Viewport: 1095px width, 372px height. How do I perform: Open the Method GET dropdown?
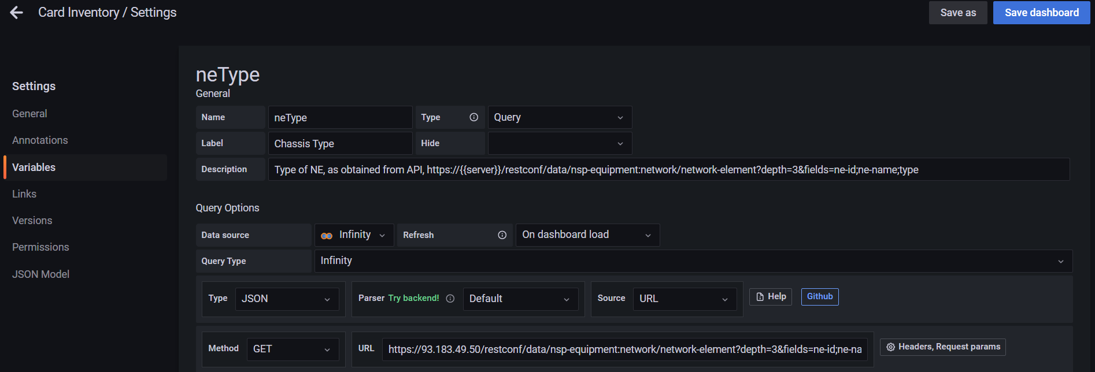tap(293, 349)
